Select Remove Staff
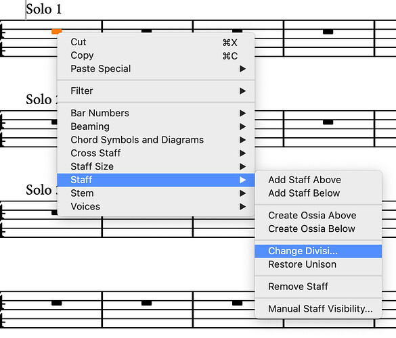The height and width of the screenshot is (338, 396). tap(318, 287)
